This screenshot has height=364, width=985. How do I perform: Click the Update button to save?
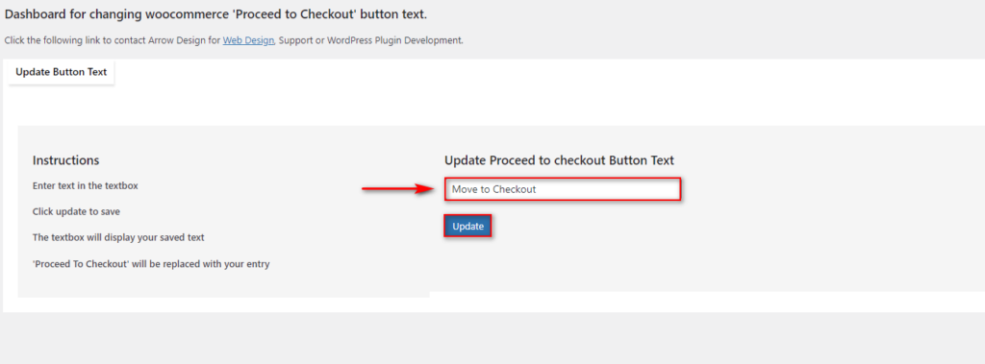point(468,227)
